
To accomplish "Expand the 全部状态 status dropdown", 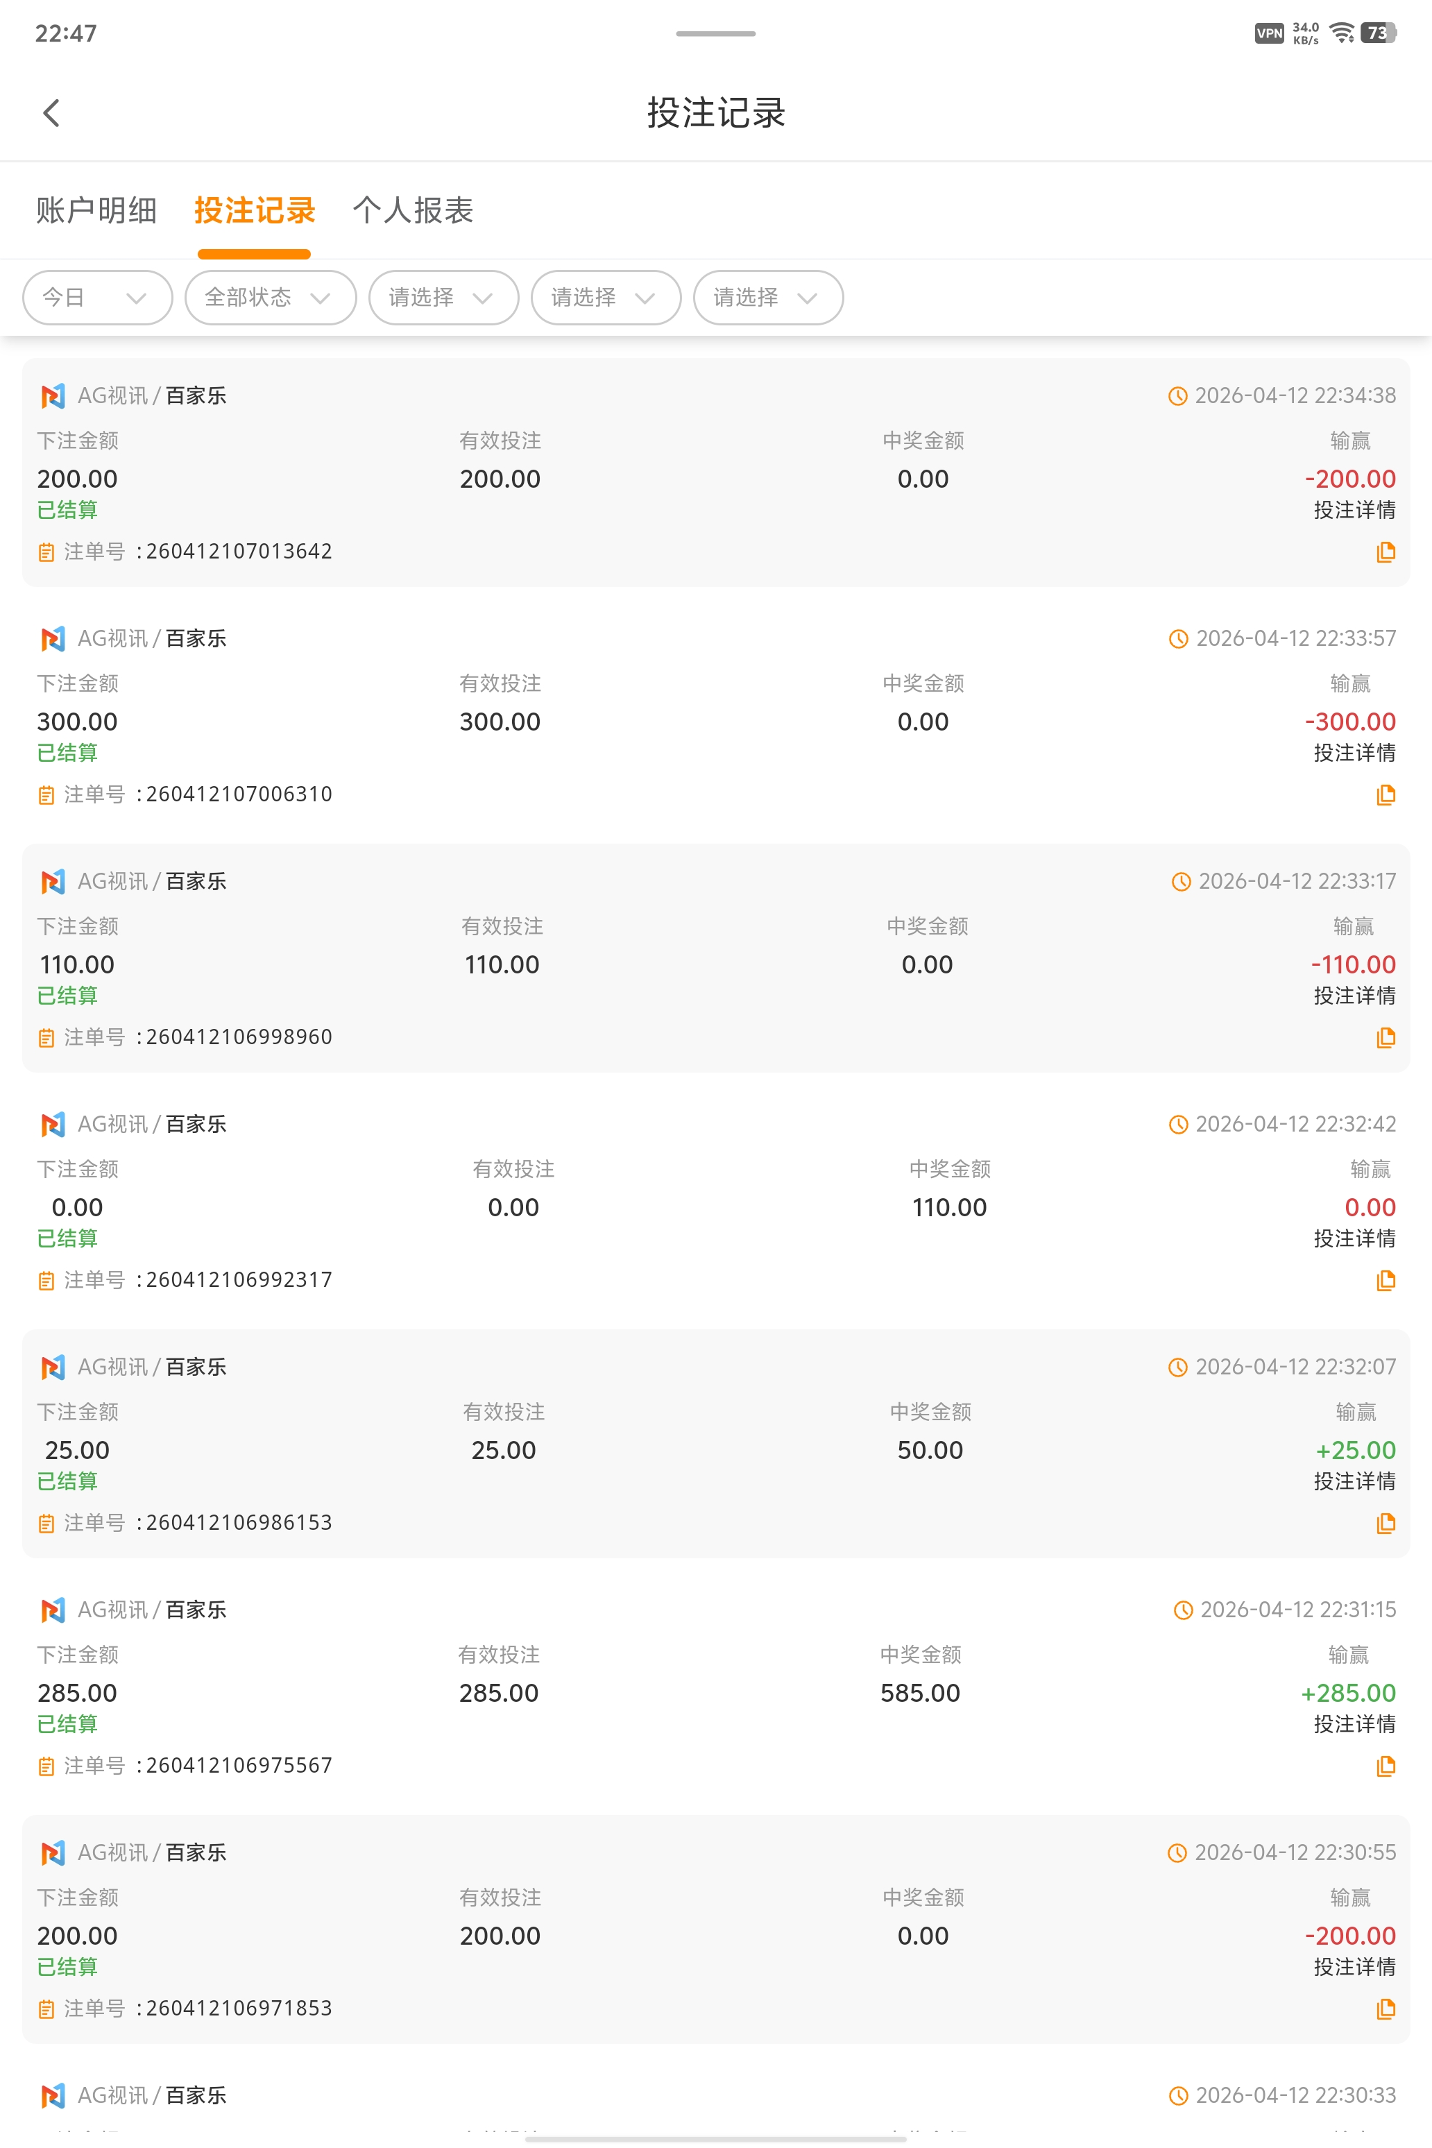I will click(x=269, y=298).
